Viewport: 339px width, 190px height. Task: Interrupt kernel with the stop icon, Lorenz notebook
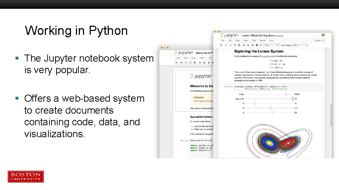tap(257, 45)
